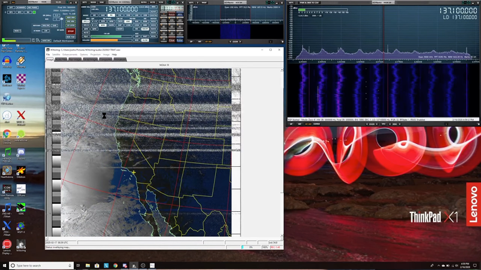481x270 pixels.
Task: Launch the WXtoImg desktop shortcut
Action: coord(21,244)
